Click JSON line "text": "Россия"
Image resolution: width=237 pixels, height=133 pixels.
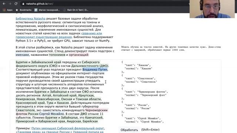coord(137,105)
